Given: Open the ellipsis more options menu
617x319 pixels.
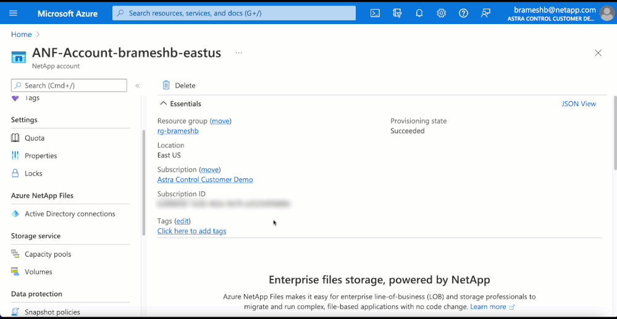Looking at the screenshot, I should pyautogui.click(x=239, y=53).
